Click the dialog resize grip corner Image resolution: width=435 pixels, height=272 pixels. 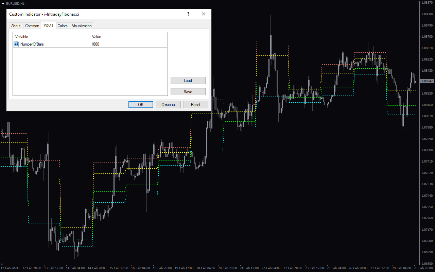pos(209,109)
